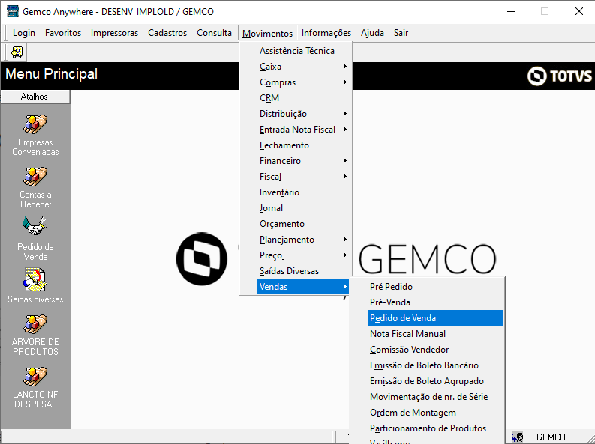Open the Ajuda menu

coord(372,33)
